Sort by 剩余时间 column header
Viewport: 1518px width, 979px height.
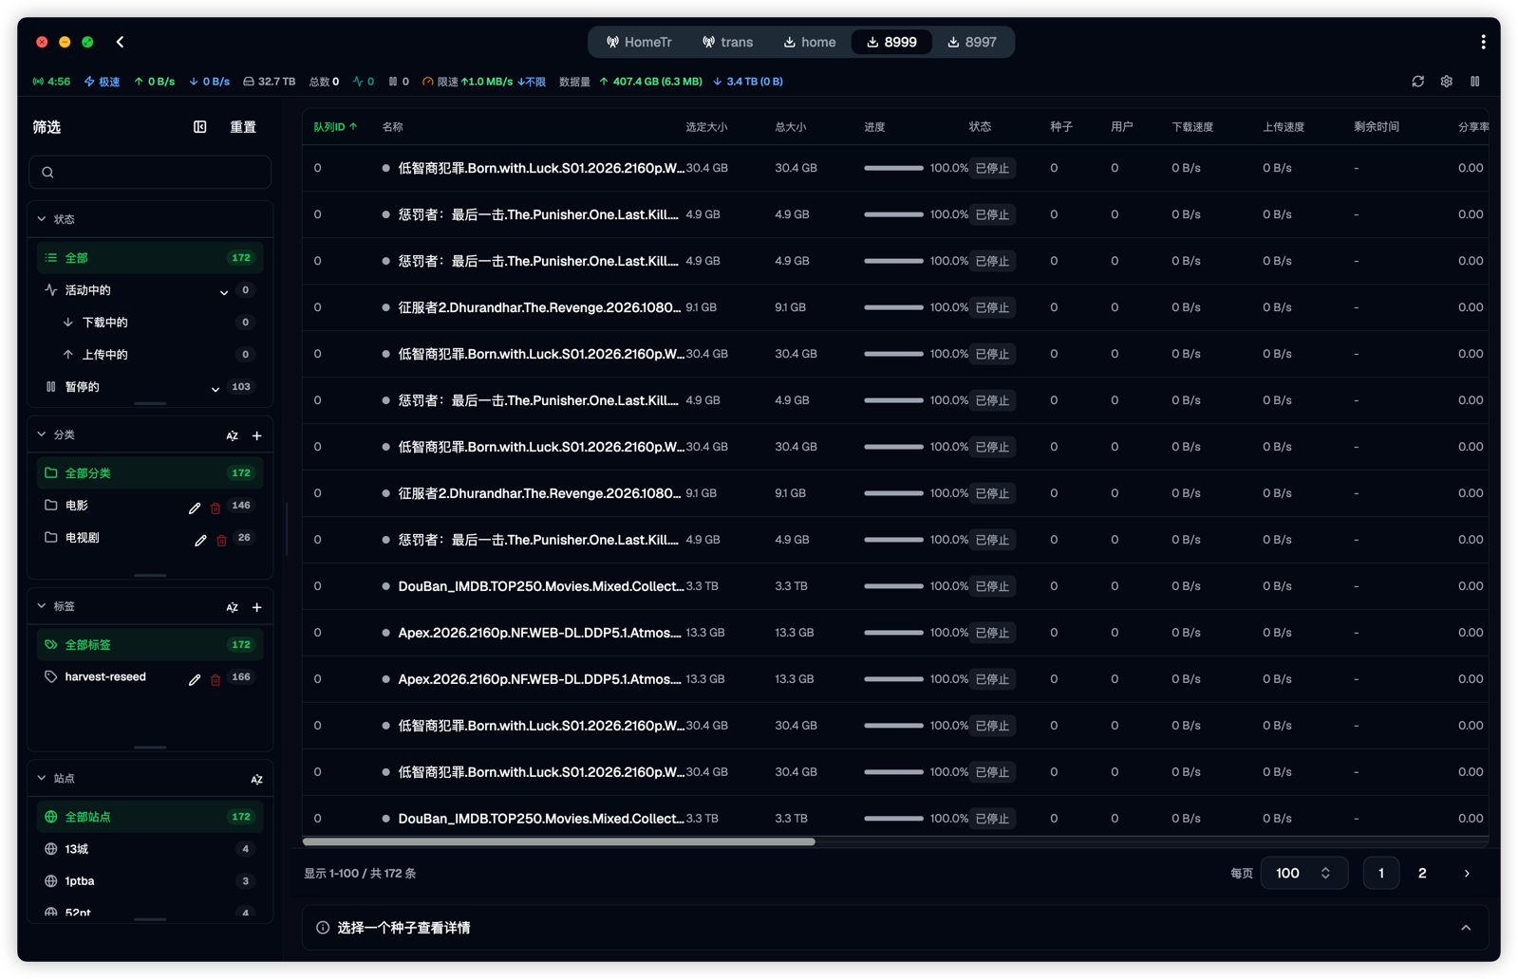[1376, 126]
